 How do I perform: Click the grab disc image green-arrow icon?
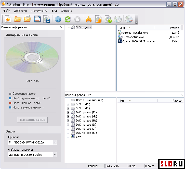click(108, 19)
